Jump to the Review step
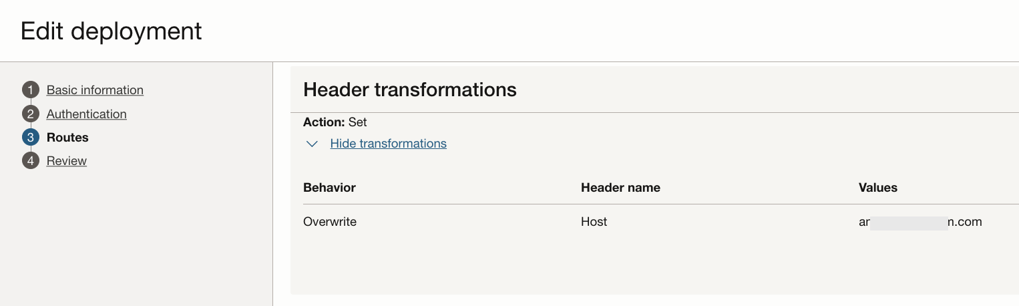The image size is (1019, 306). (x=67, y=161)
